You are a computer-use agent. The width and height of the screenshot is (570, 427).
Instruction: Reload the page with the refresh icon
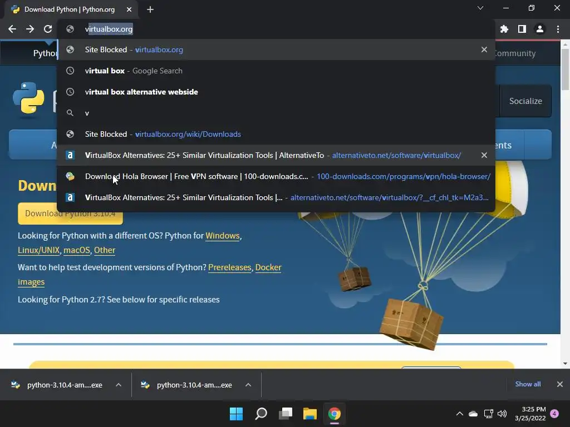pos(48,29)
